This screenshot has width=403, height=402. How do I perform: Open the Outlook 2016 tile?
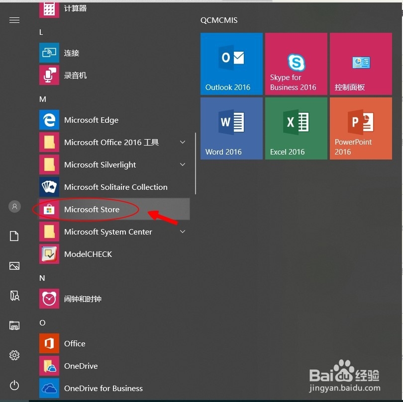(231, 64)
